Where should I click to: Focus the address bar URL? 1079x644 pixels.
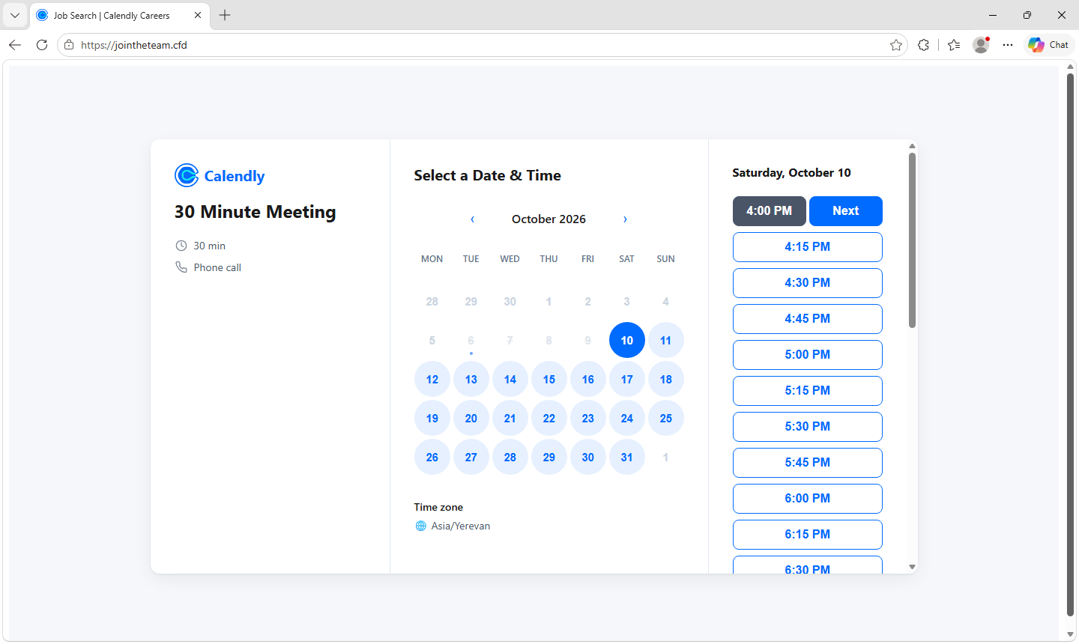480,45
